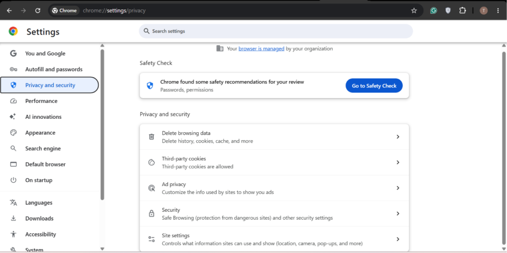Click the download icon for Downloads

tap(13, 218)
